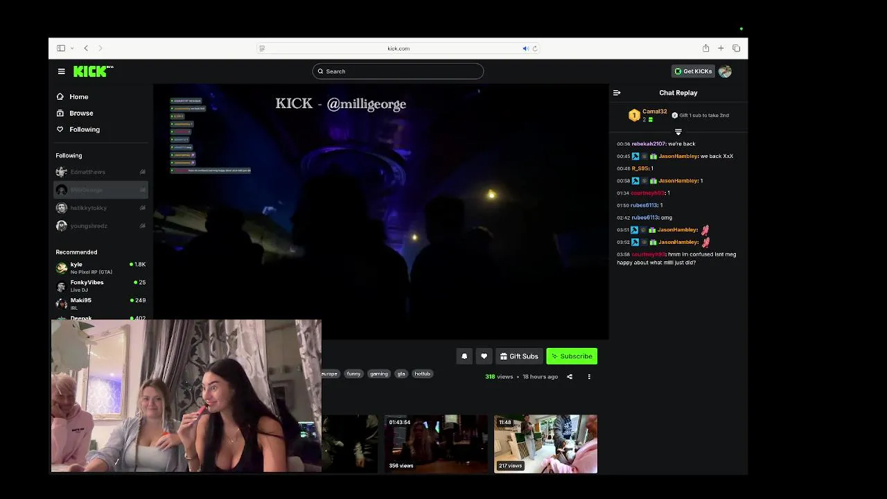Image resolution: width=887 pixels, height=499 pixels.
Task: Open the hstikkytokky followed channel
Action: pos(100,208)
